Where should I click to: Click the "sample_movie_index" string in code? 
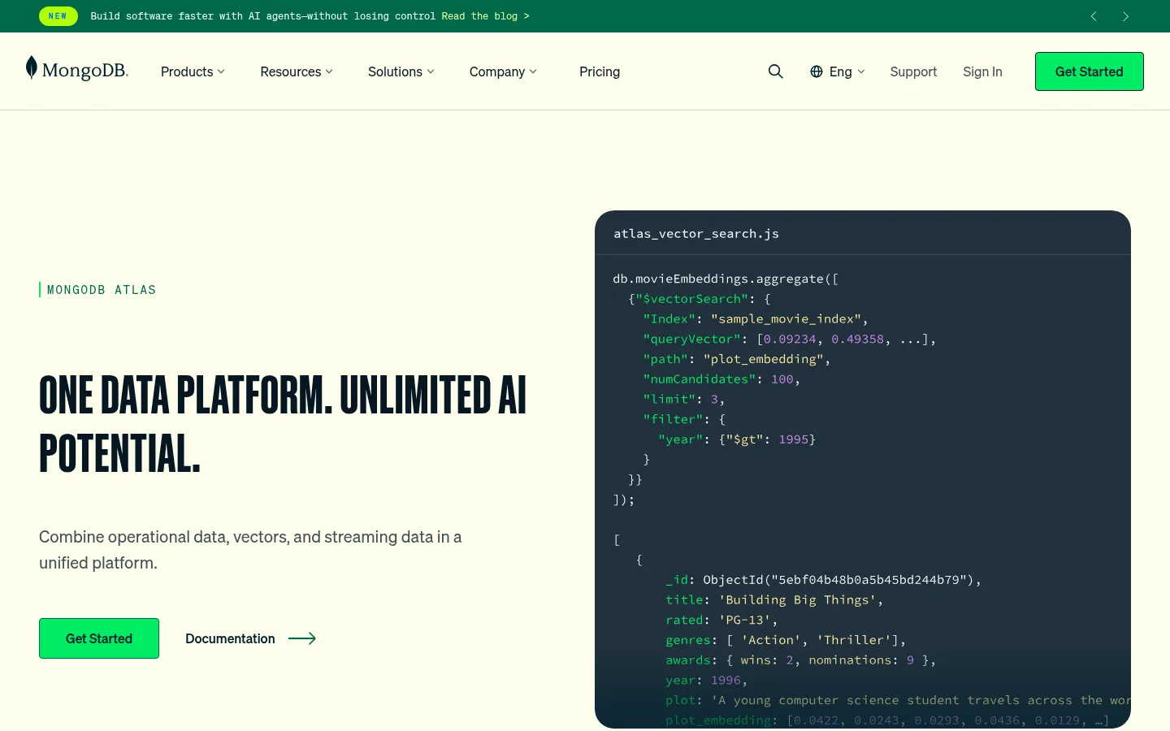tap(786, 319)
